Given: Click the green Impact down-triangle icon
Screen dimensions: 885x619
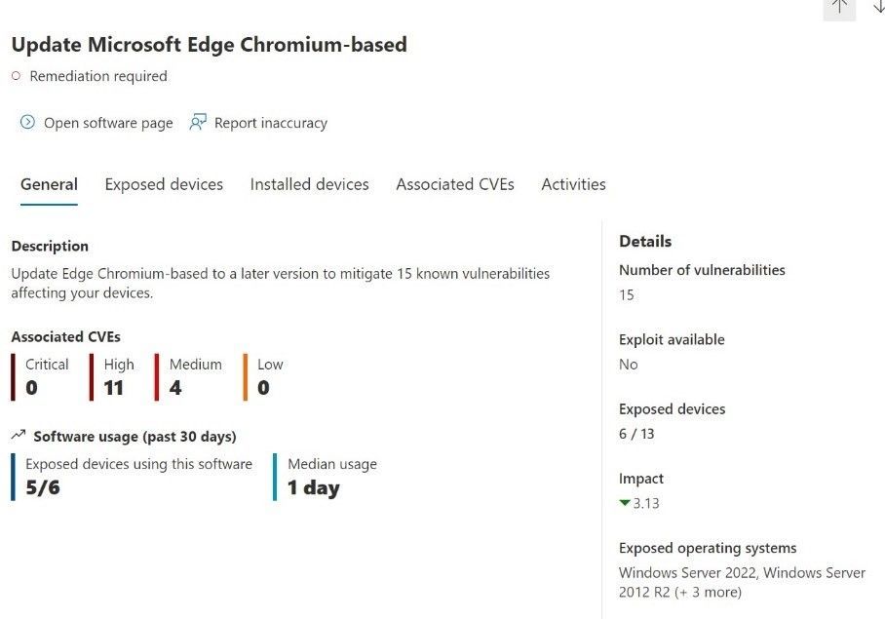Looking at the screenshot, I should tap(625, 503).
